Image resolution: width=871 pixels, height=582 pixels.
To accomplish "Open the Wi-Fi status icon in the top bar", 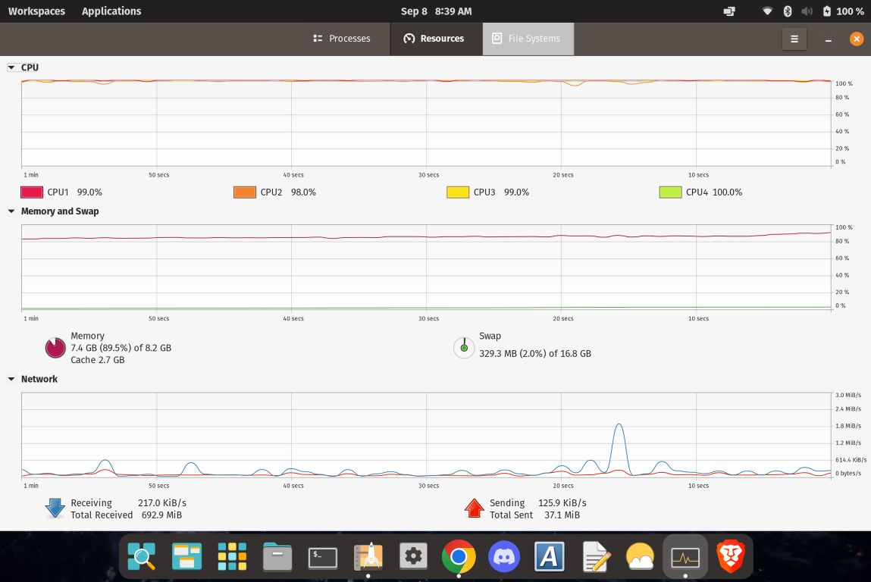I will coord(767,11).
